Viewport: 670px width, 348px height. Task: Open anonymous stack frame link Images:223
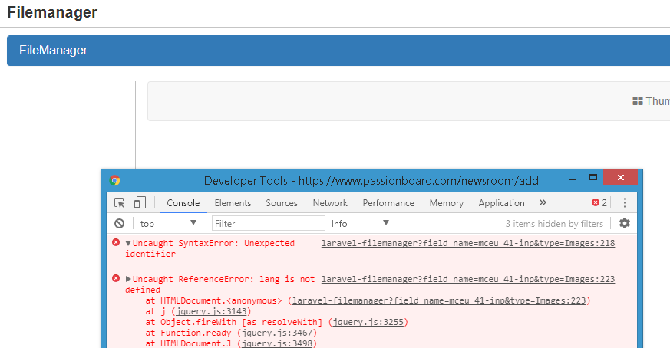click(439, 300)
